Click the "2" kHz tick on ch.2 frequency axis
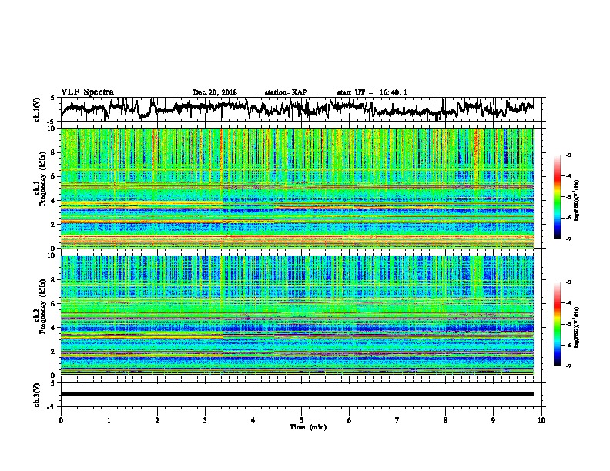Image resolution: width=610 pixels, height=471 pixels. coord(55,352)
